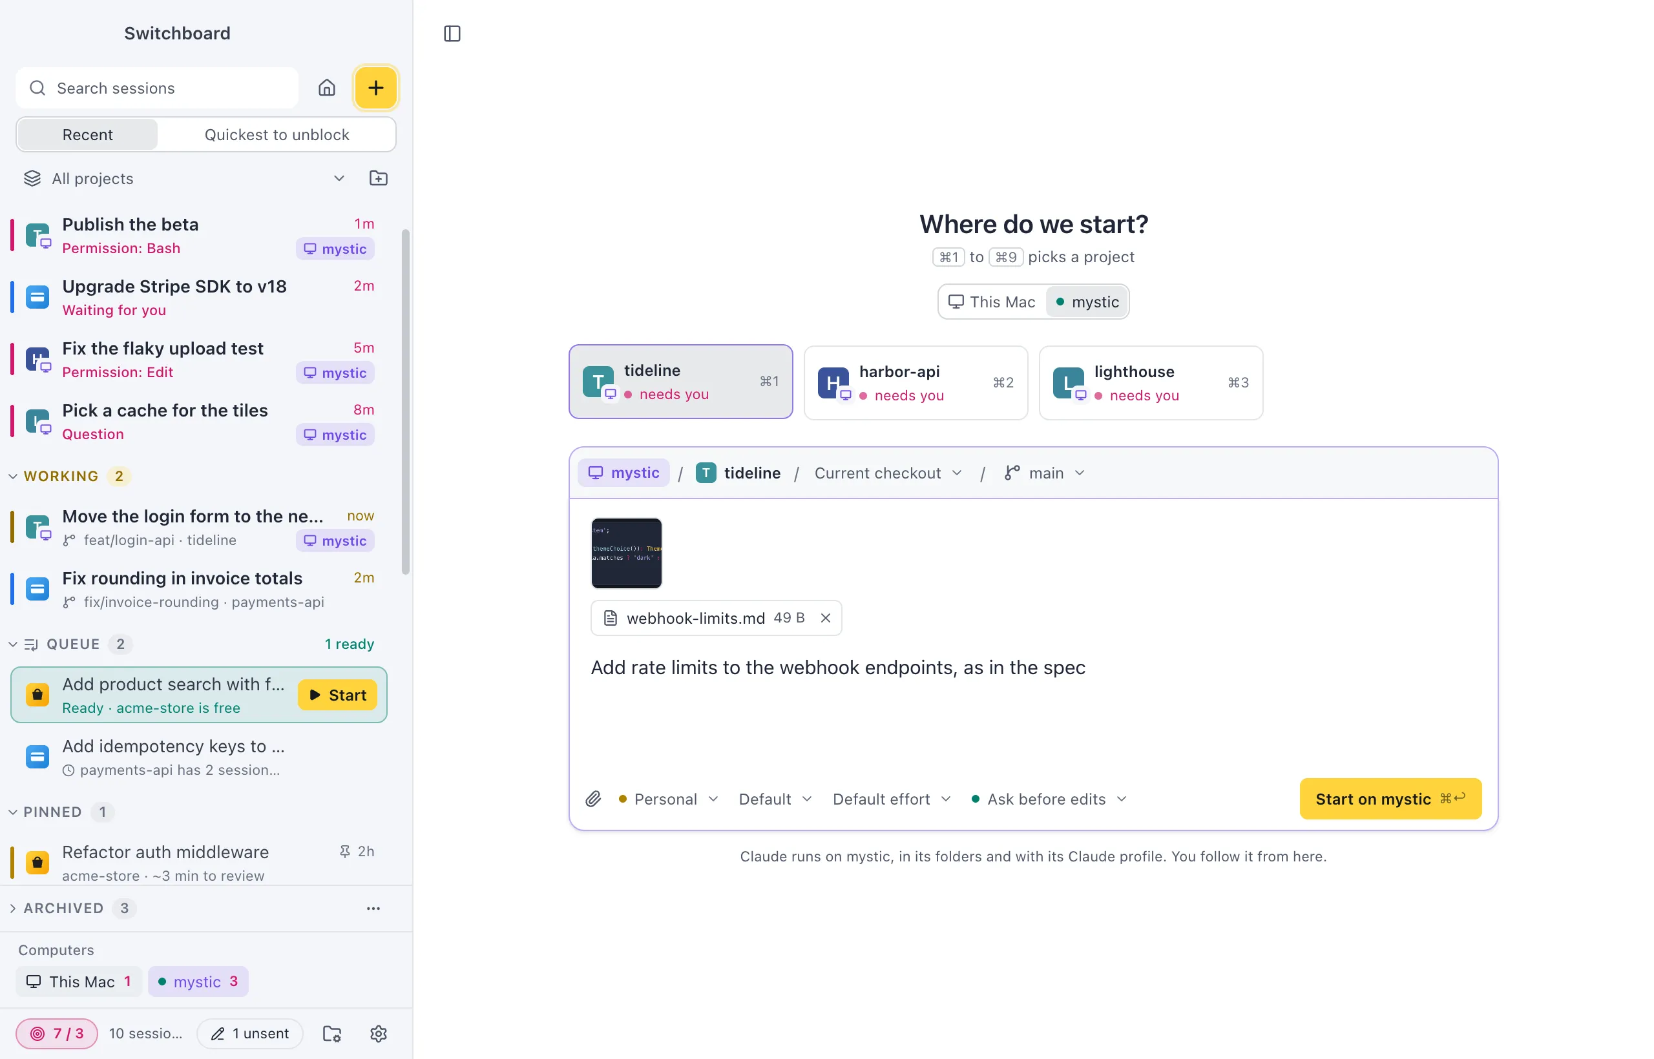The width and height of the screenshot is (1654, 1059).
Task: Open the Upgrade Stripe SDK to v18 session
Action: click(200, 298)
